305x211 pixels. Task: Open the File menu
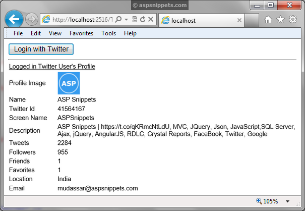[18, 33]
